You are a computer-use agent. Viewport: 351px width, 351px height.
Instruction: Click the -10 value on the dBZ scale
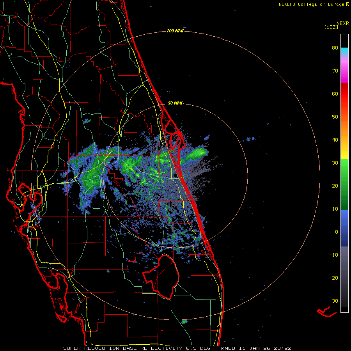[333, 255]
